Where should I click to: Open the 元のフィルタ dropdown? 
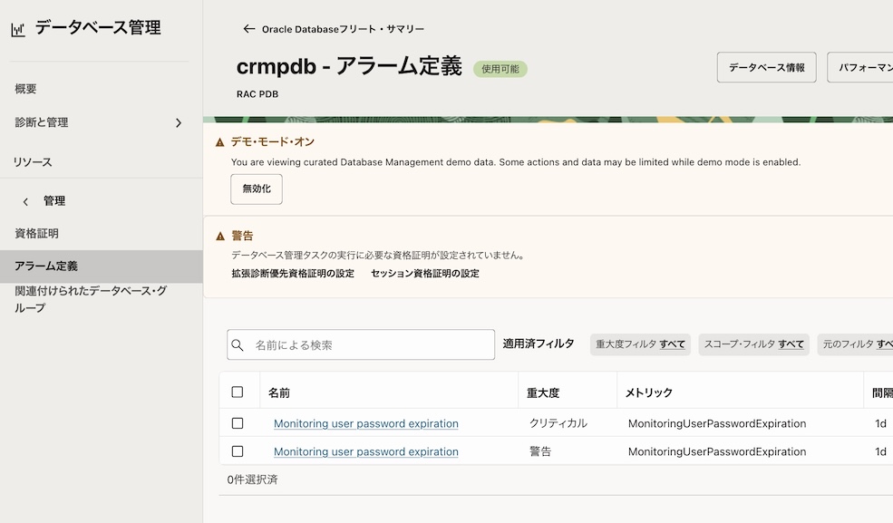[856, 344]
